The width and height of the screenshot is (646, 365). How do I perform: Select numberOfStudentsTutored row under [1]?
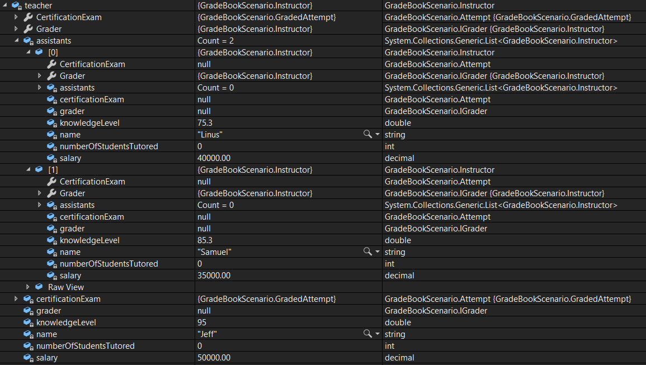[109, 264]
